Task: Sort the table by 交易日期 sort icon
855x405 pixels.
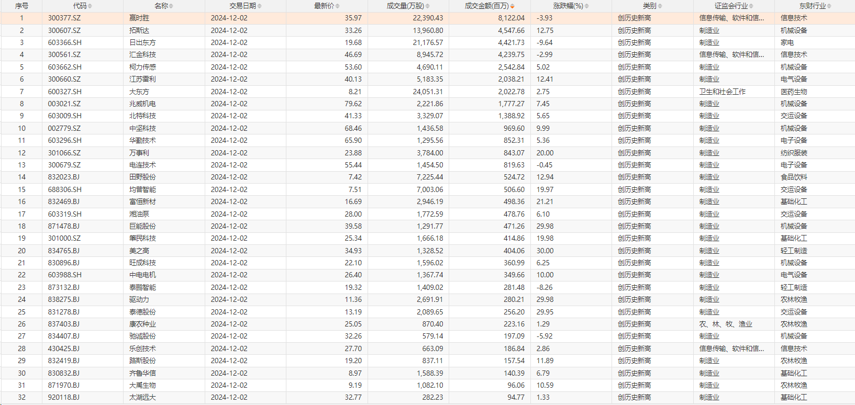Action: [x=260, y=6]
